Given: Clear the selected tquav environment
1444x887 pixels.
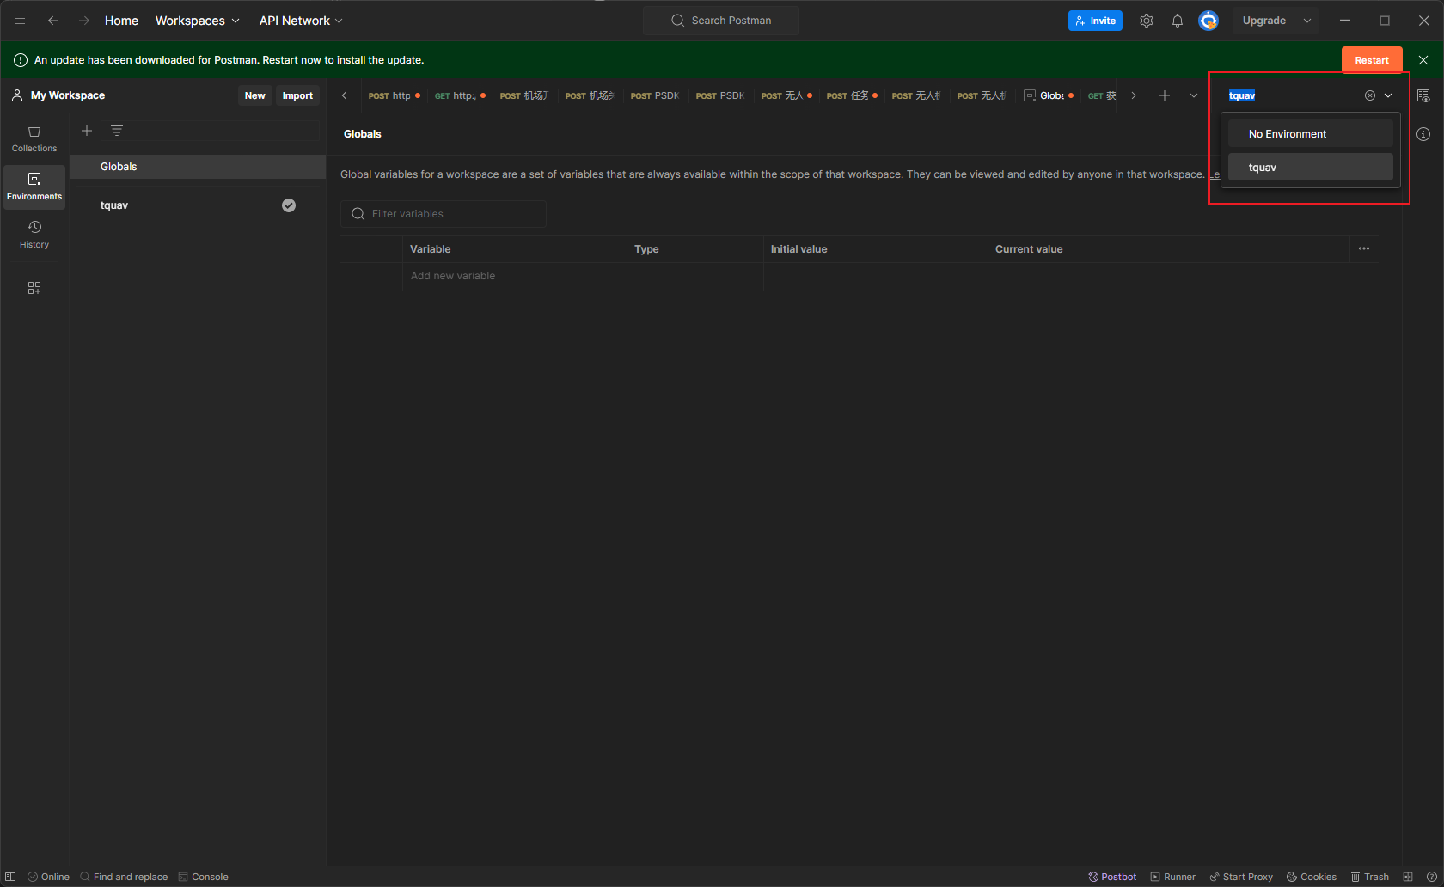Looking at the screenshot, I should tap(1370, 95).
